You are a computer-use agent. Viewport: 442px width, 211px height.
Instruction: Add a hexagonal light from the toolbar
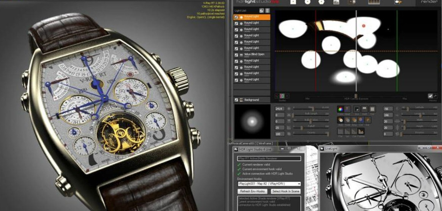pos(321,2)
